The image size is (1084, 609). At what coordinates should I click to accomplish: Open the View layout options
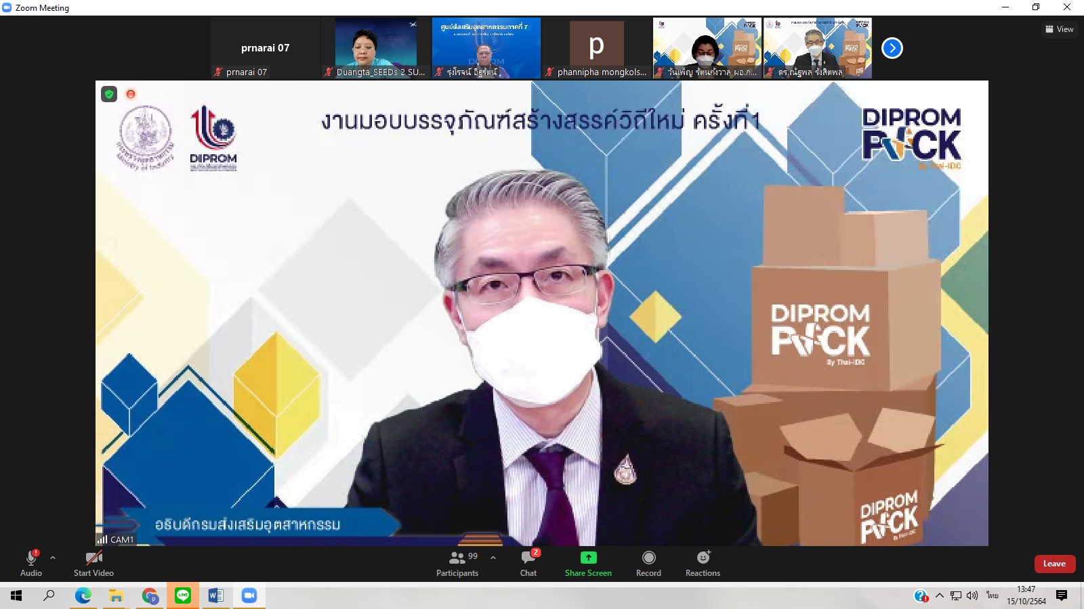(x=1059, y=29)
